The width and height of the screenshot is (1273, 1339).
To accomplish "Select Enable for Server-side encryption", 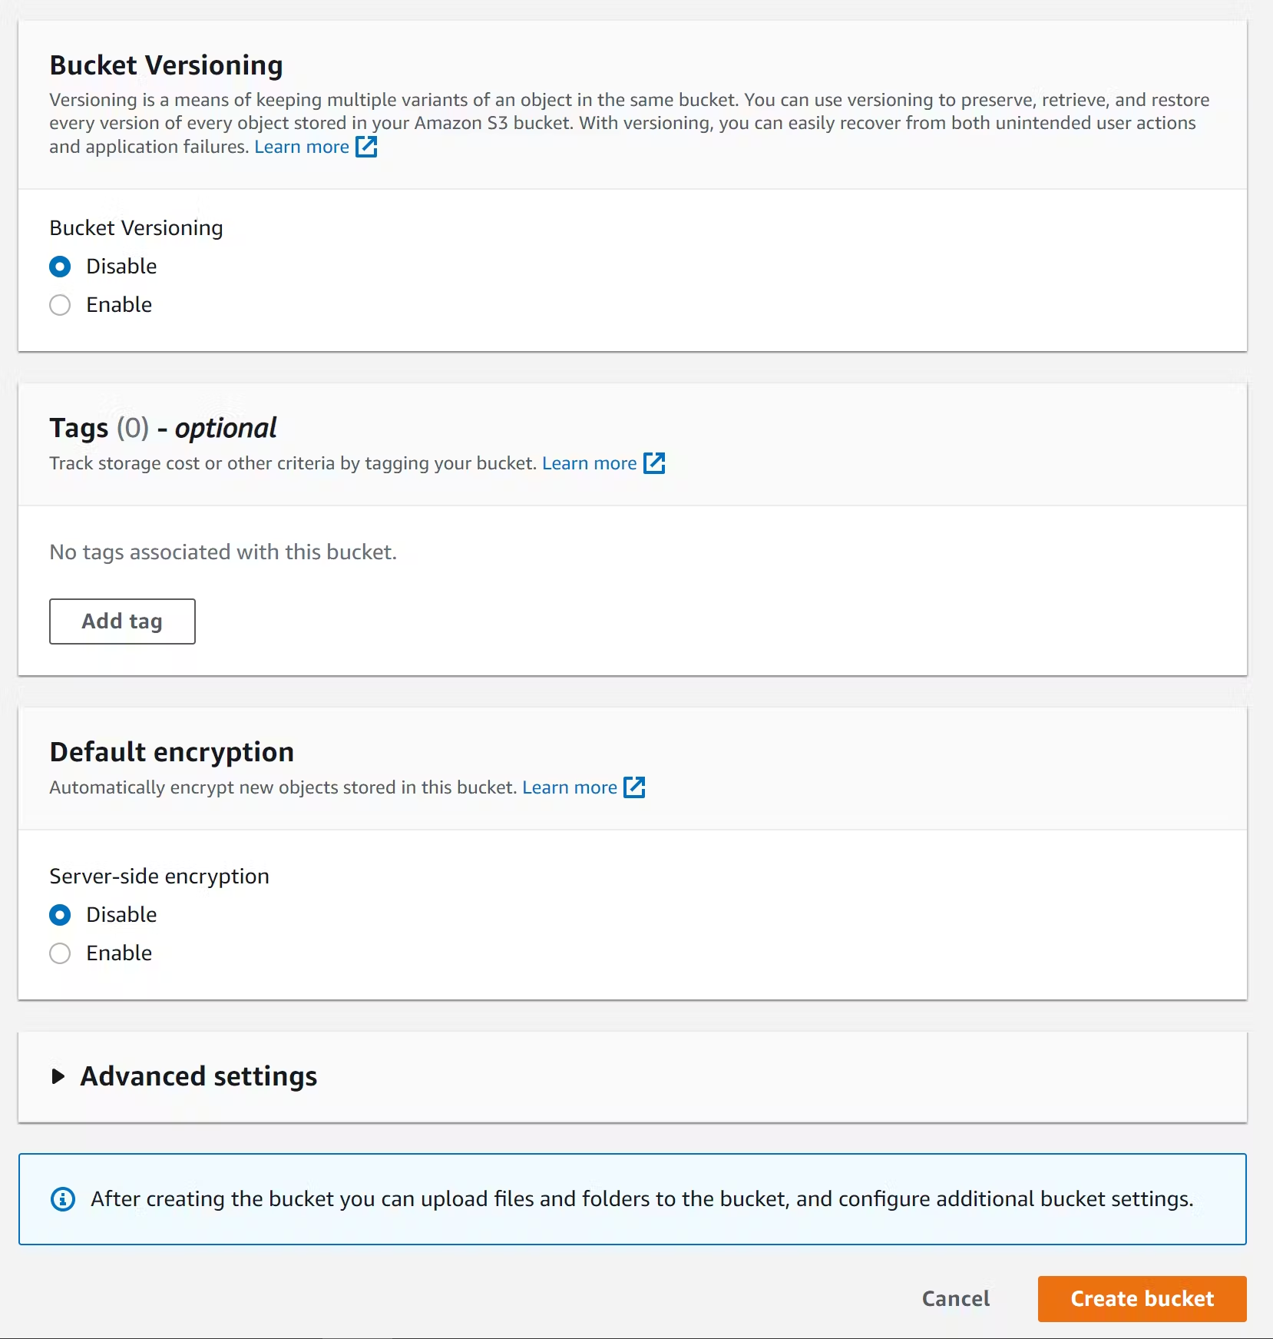I will tap(60, 953).
